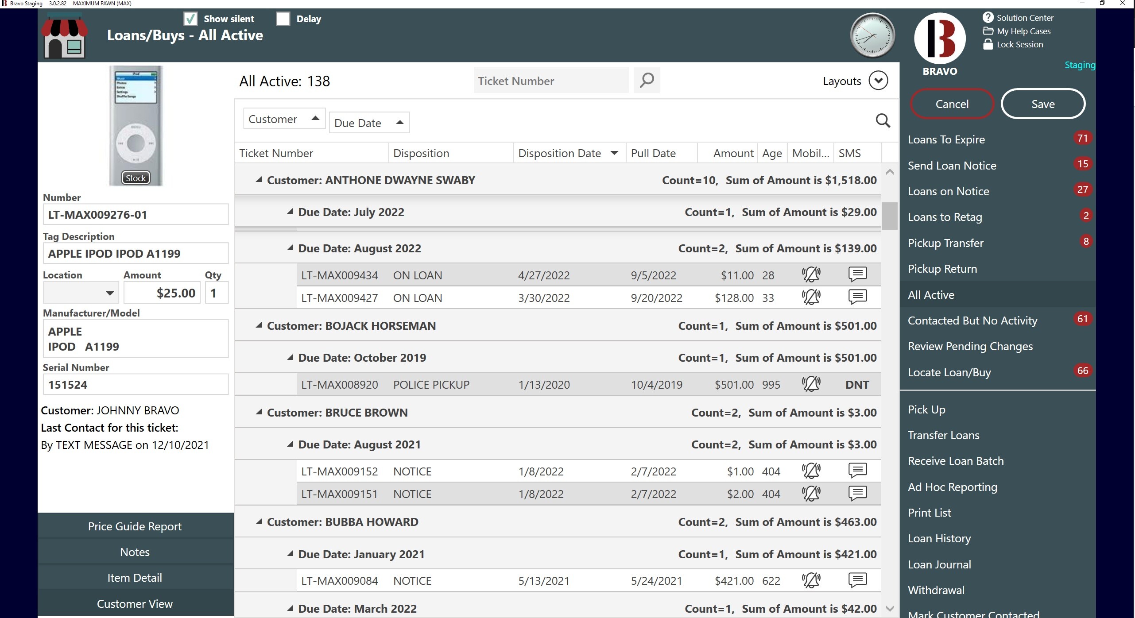This screenshot has height=618, width=1135.
Task: Open Item Detail
Action: (135, 577)
